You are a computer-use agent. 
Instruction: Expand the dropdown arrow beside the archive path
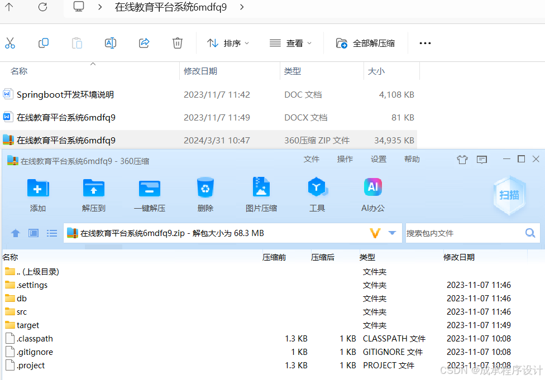(391, 233)
